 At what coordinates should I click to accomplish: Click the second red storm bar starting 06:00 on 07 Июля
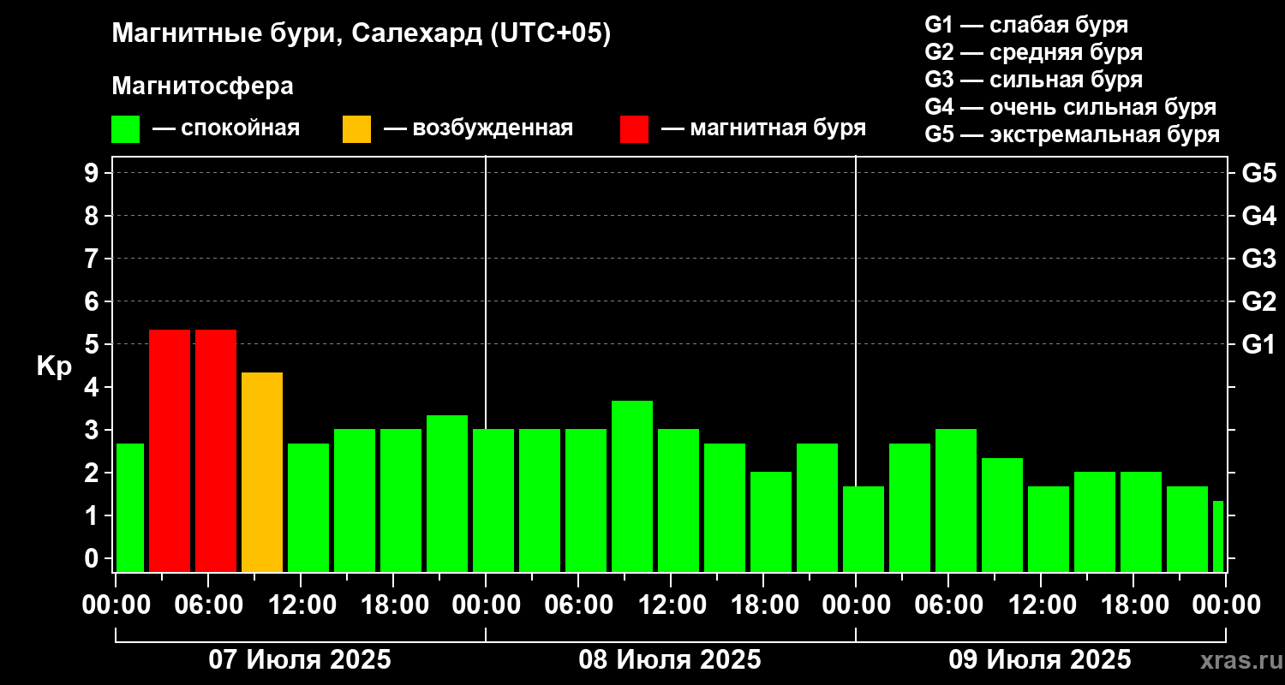[x=216, y=450]
